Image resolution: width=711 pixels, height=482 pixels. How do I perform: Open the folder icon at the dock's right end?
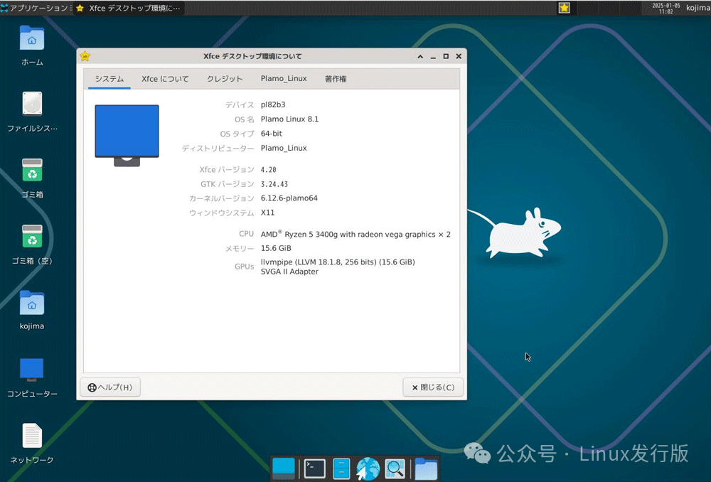coord(425,468)
